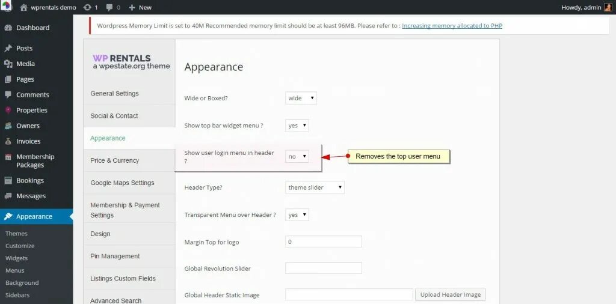Click the Global Revolution Slider field
Image resolution: width=616 pixels, height=304 pixels.
coord(323,269)
